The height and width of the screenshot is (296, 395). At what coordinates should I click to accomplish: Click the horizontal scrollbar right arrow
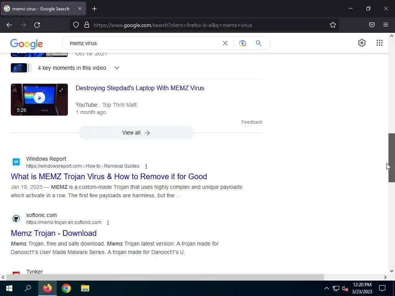click(385, 277)
